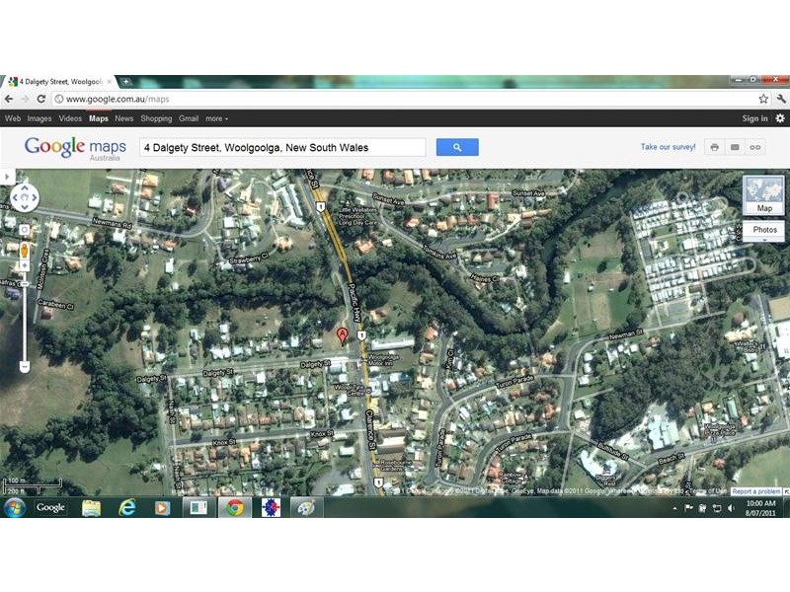Open Videos in Google navigation bar
Image resolution: width=790 pixels, height=592 pixels.
70,118
